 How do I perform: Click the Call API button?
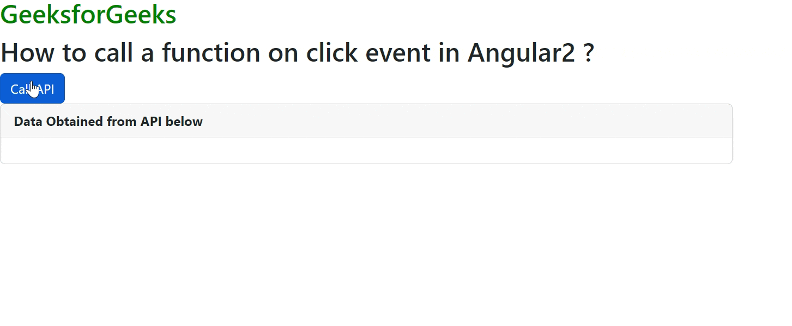[32, 88]
